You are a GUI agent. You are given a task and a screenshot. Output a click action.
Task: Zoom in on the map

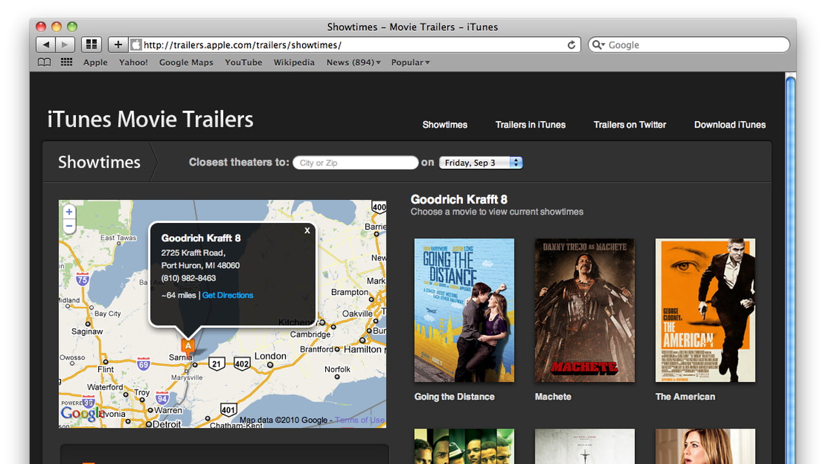coord(69,211)
